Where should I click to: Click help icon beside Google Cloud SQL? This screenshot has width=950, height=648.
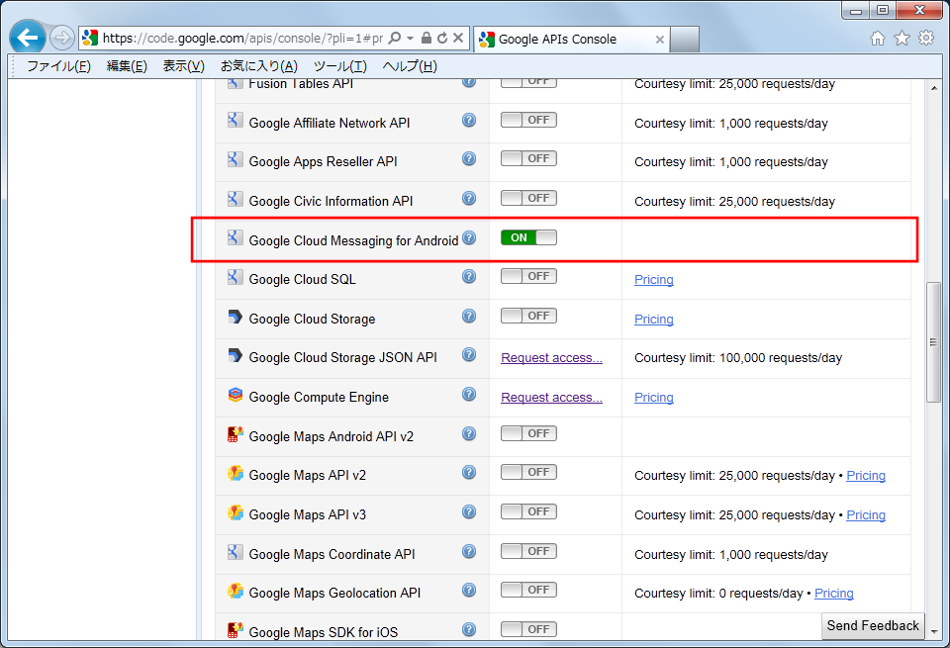469,277
